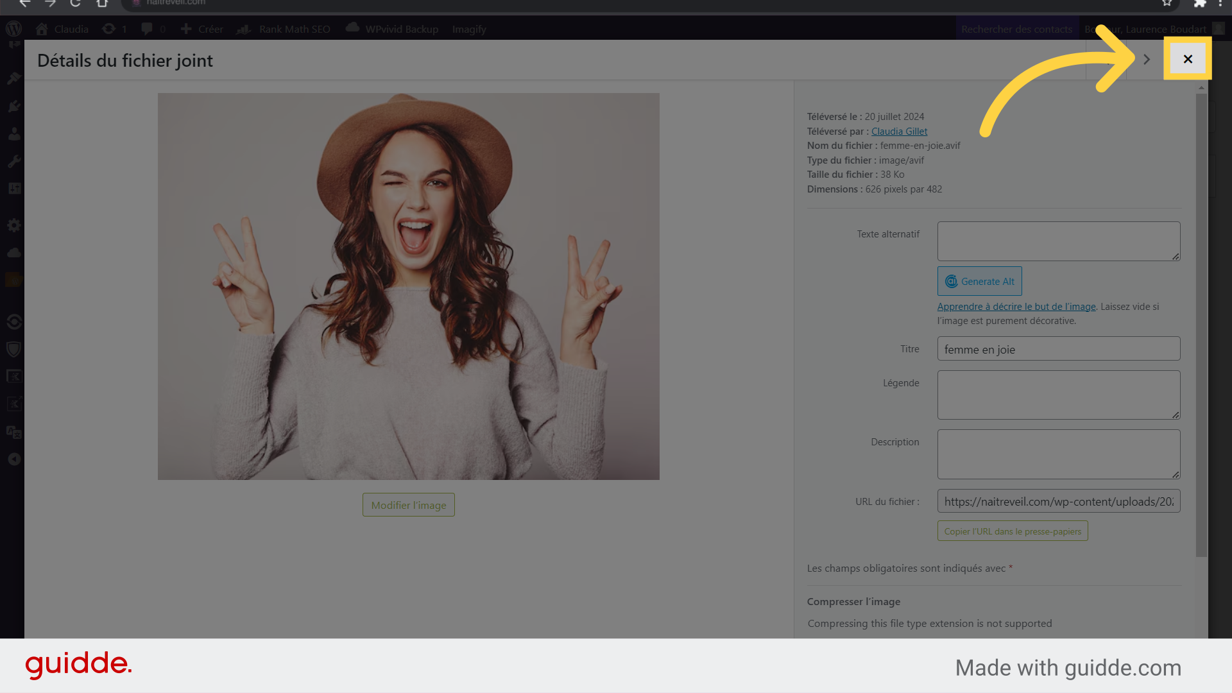The image size is (1232, 693).
Task: Click the details panel vertical scrollbar
Action: click(x=1201, y=325)
